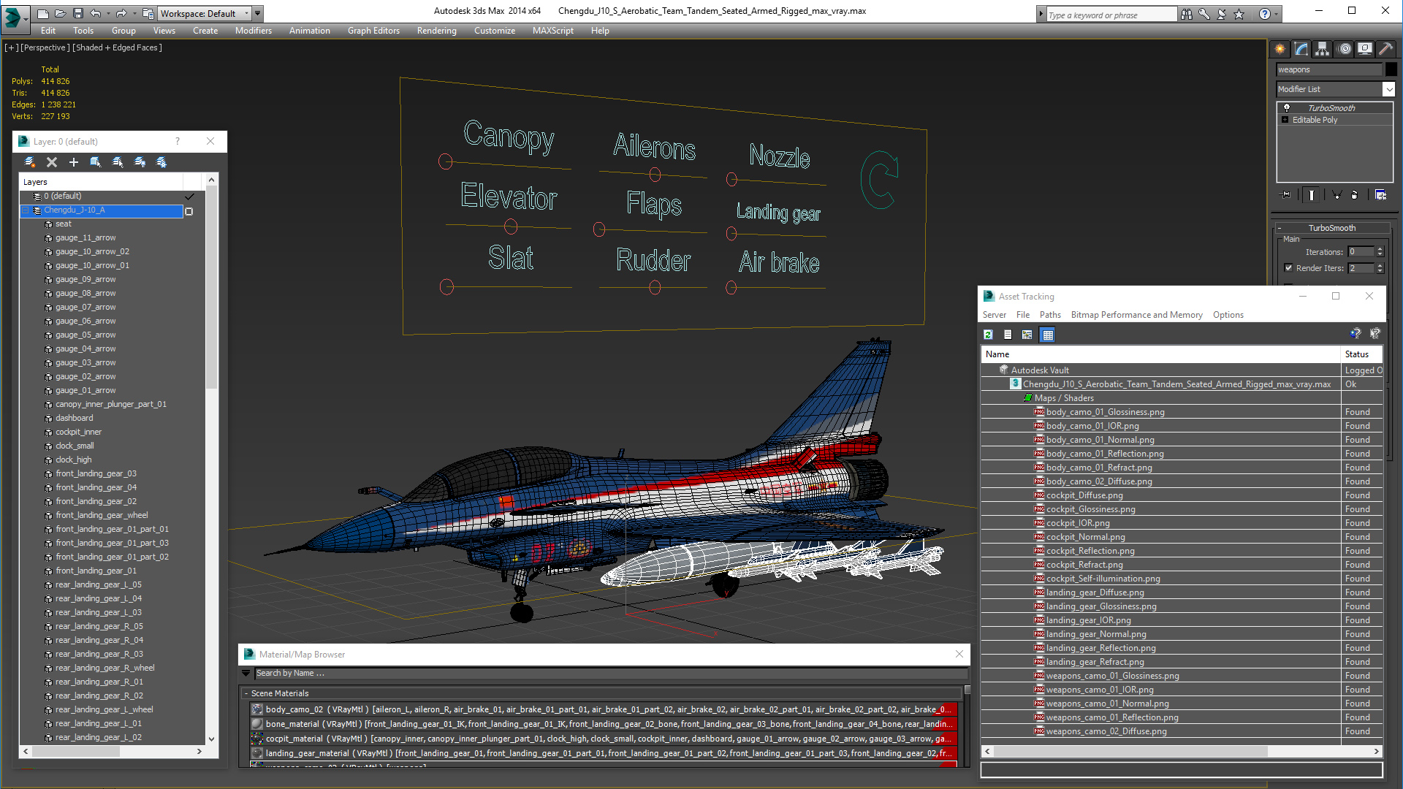Collapse the TurboSmooth rollout
The height and width of the screenshot is (789, 1403).
tap(1280, 228)
